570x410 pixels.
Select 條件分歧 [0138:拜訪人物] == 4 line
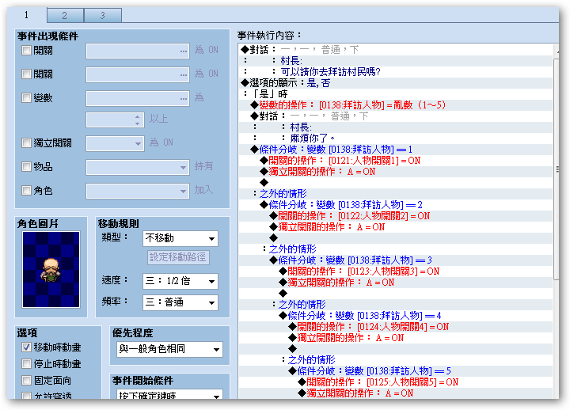396,316
